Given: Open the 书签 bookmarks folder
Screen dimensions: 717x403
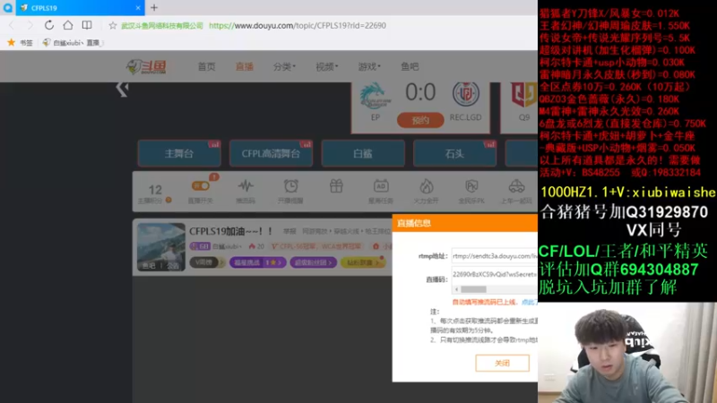Looking at the screenshot, I should pyautogui.click(x=21, y=42).
